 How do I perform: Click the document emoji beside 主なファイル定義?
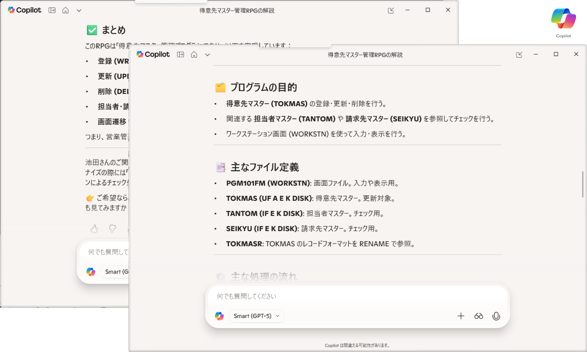point(221,167)
